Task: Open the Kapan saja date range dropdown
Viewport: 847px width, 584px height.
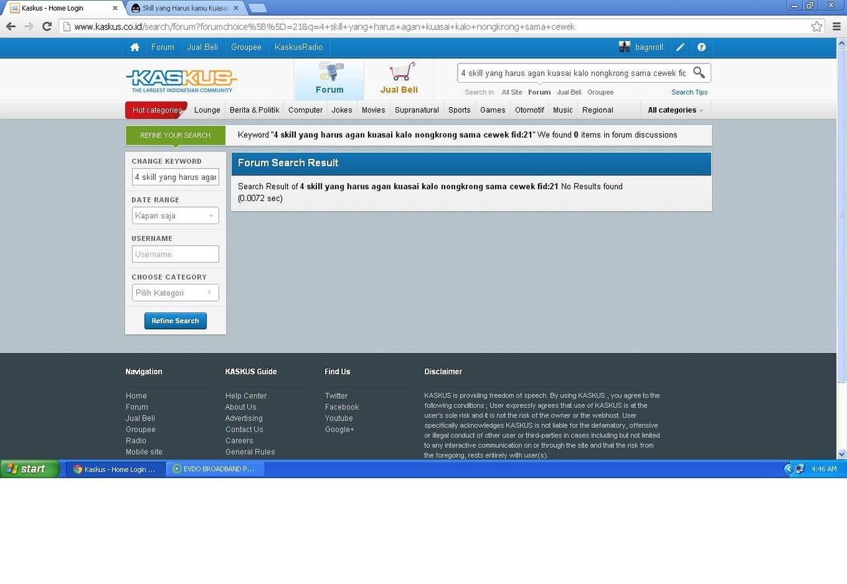Action: (175, 216)
